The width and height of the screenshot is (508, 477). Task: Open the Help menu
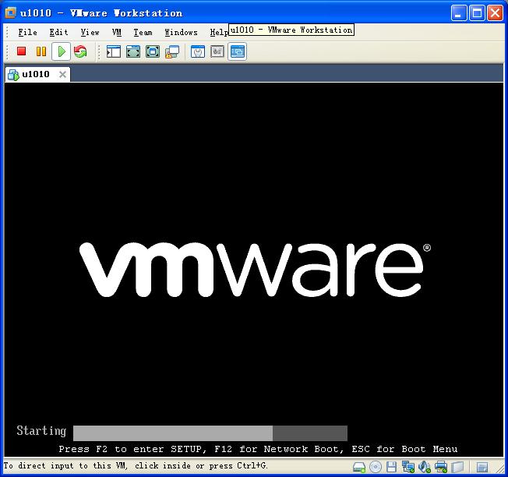tap(219, 32)
